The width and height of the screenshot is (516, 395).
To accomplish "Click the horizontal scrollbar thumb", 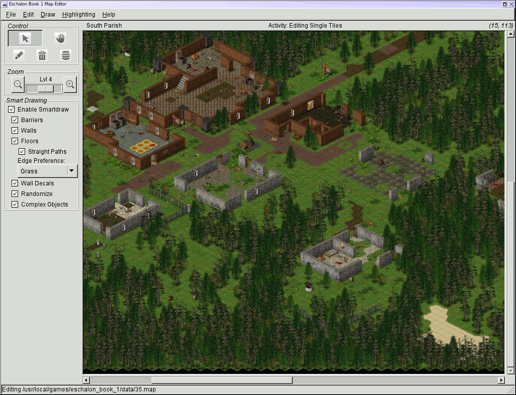I will tap(221, 380).
